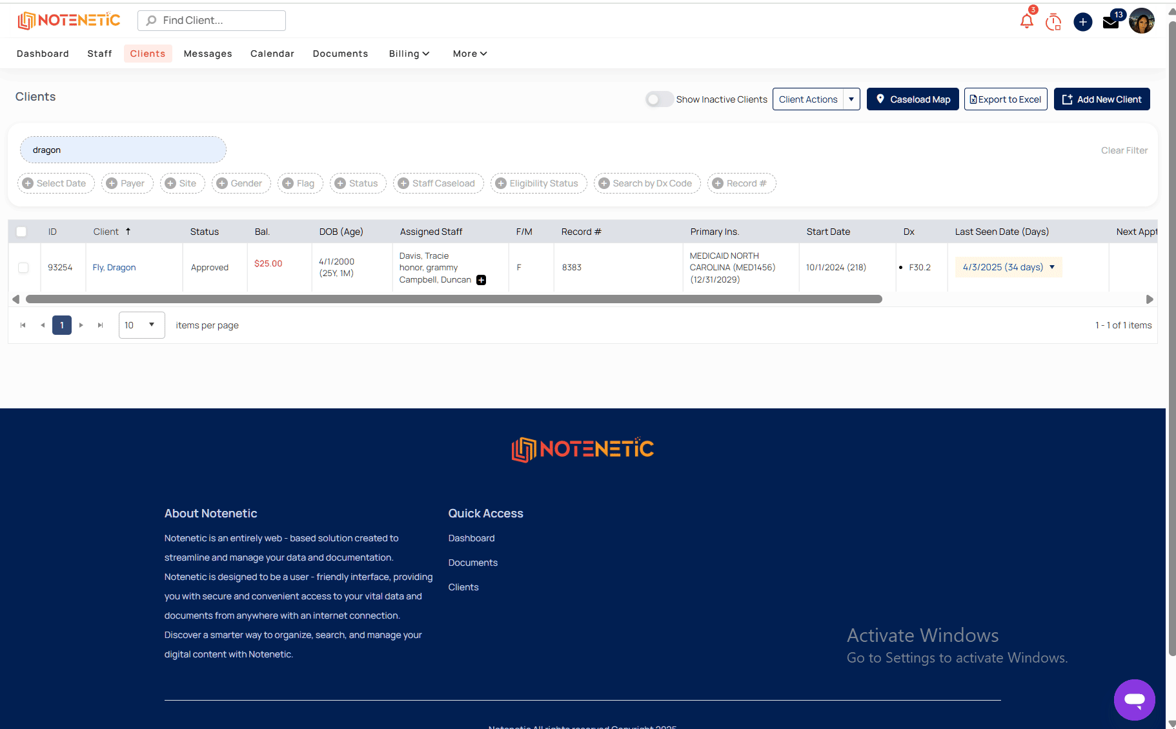Viewport: 1176px width, 729px height.
Task: Open the Calendar tab
Action: [x=272, y=54]
